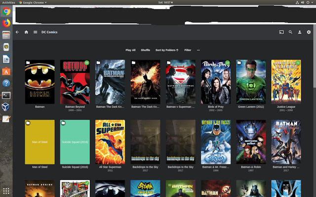This screenshot has height=197, width=316.
Task: Open the Batman v Superman poster
Action: 181,82
